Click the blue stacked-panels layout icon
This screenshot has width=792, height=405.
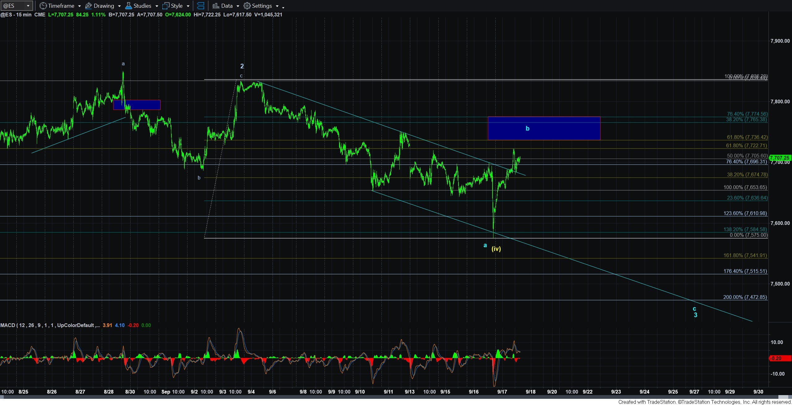(200, 6)
